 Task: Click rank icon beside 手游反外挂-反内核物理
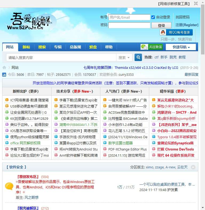56,137
